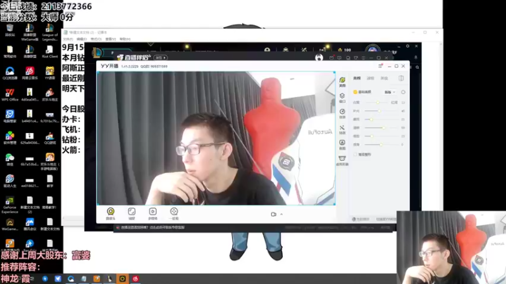Switch to the 滤镜 tab
This screenshot has height=284, width=506.
pos(371,78)
